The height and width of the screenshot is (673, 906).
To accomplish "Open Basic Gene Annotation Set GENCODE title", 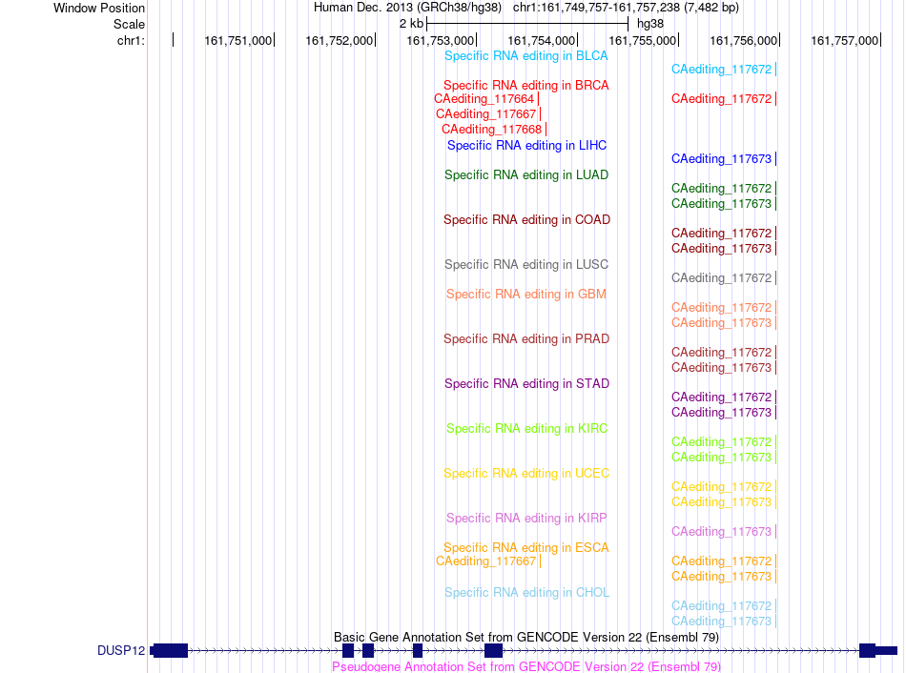I will tap(526, 637).
